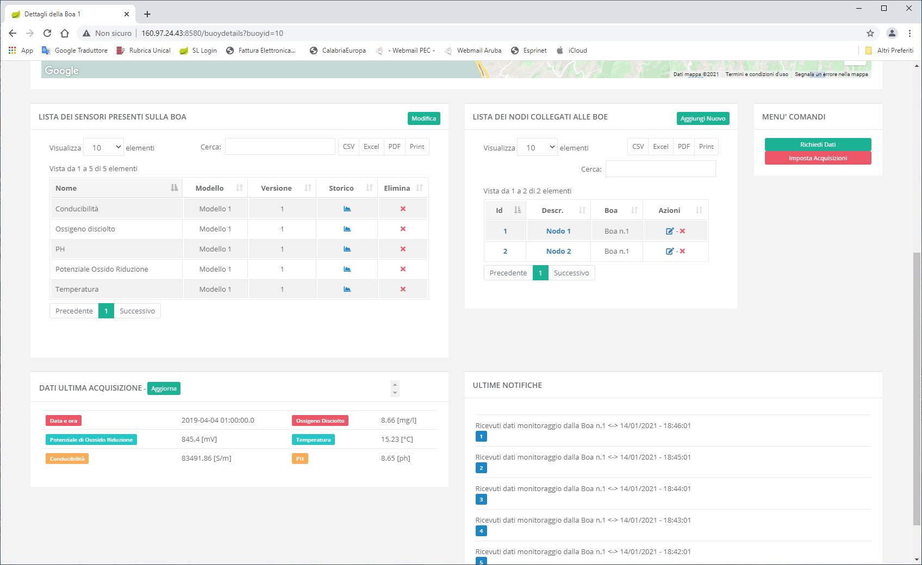Open Chrome three-dot menu
922x565 pixels.
click(909, 33)
